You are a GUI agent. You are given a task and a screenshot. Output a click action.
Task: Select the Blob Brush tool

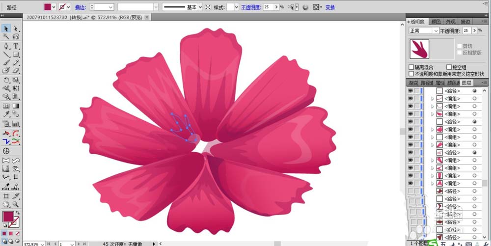point(6,71)
